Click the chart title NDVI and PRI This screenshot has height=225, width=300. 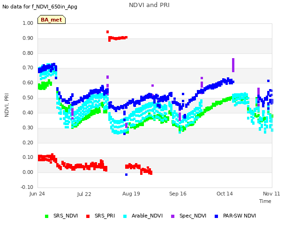pos(149,5)
